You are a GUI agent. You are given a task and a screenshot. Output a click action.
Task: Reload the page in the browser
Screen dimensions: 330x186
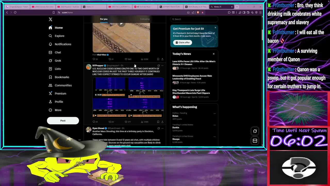point(15,12)
